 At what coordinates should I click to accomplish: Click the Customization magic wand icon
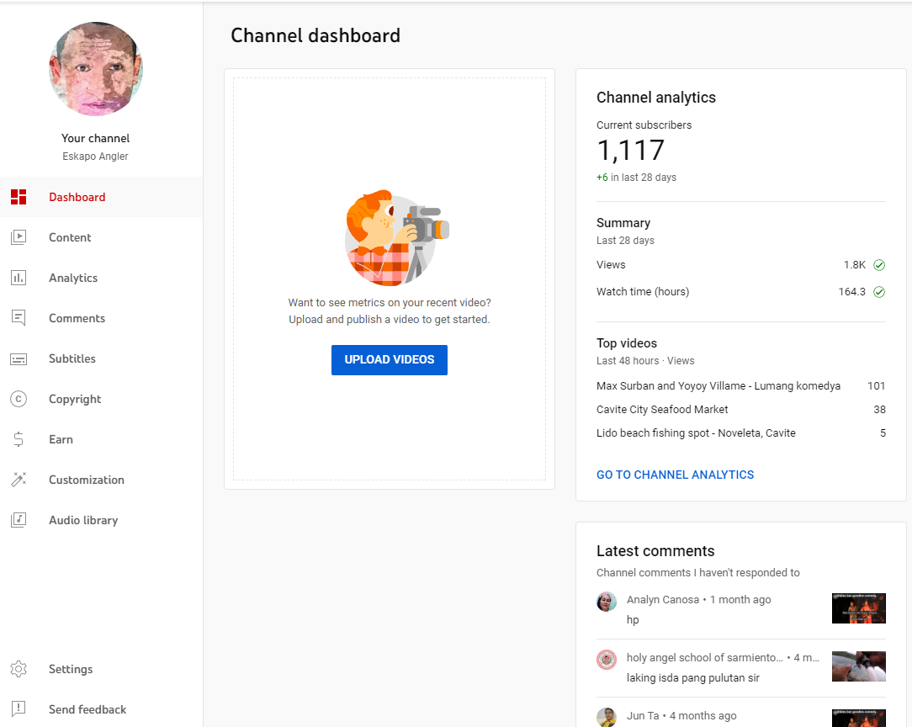pyautogui.click(x=19, y=480)
